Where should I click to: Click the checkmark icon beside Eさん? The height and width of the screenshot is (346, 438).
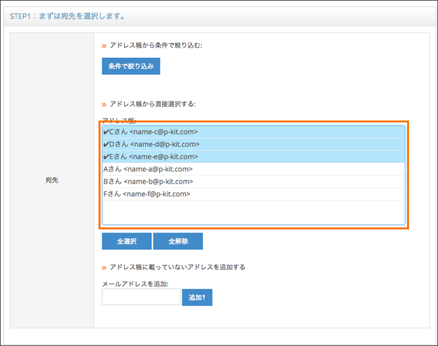point(106,157)
